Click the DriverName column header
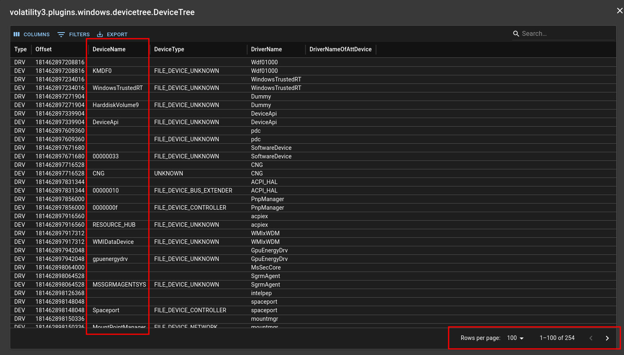The image size is (624, 355). (266, 49)
